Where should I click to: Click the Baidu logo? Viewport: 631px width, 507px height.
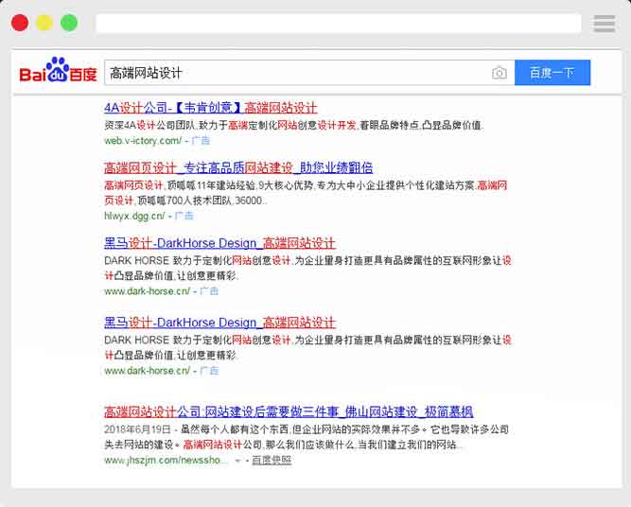pyautogui.click(x=58, y=71)
